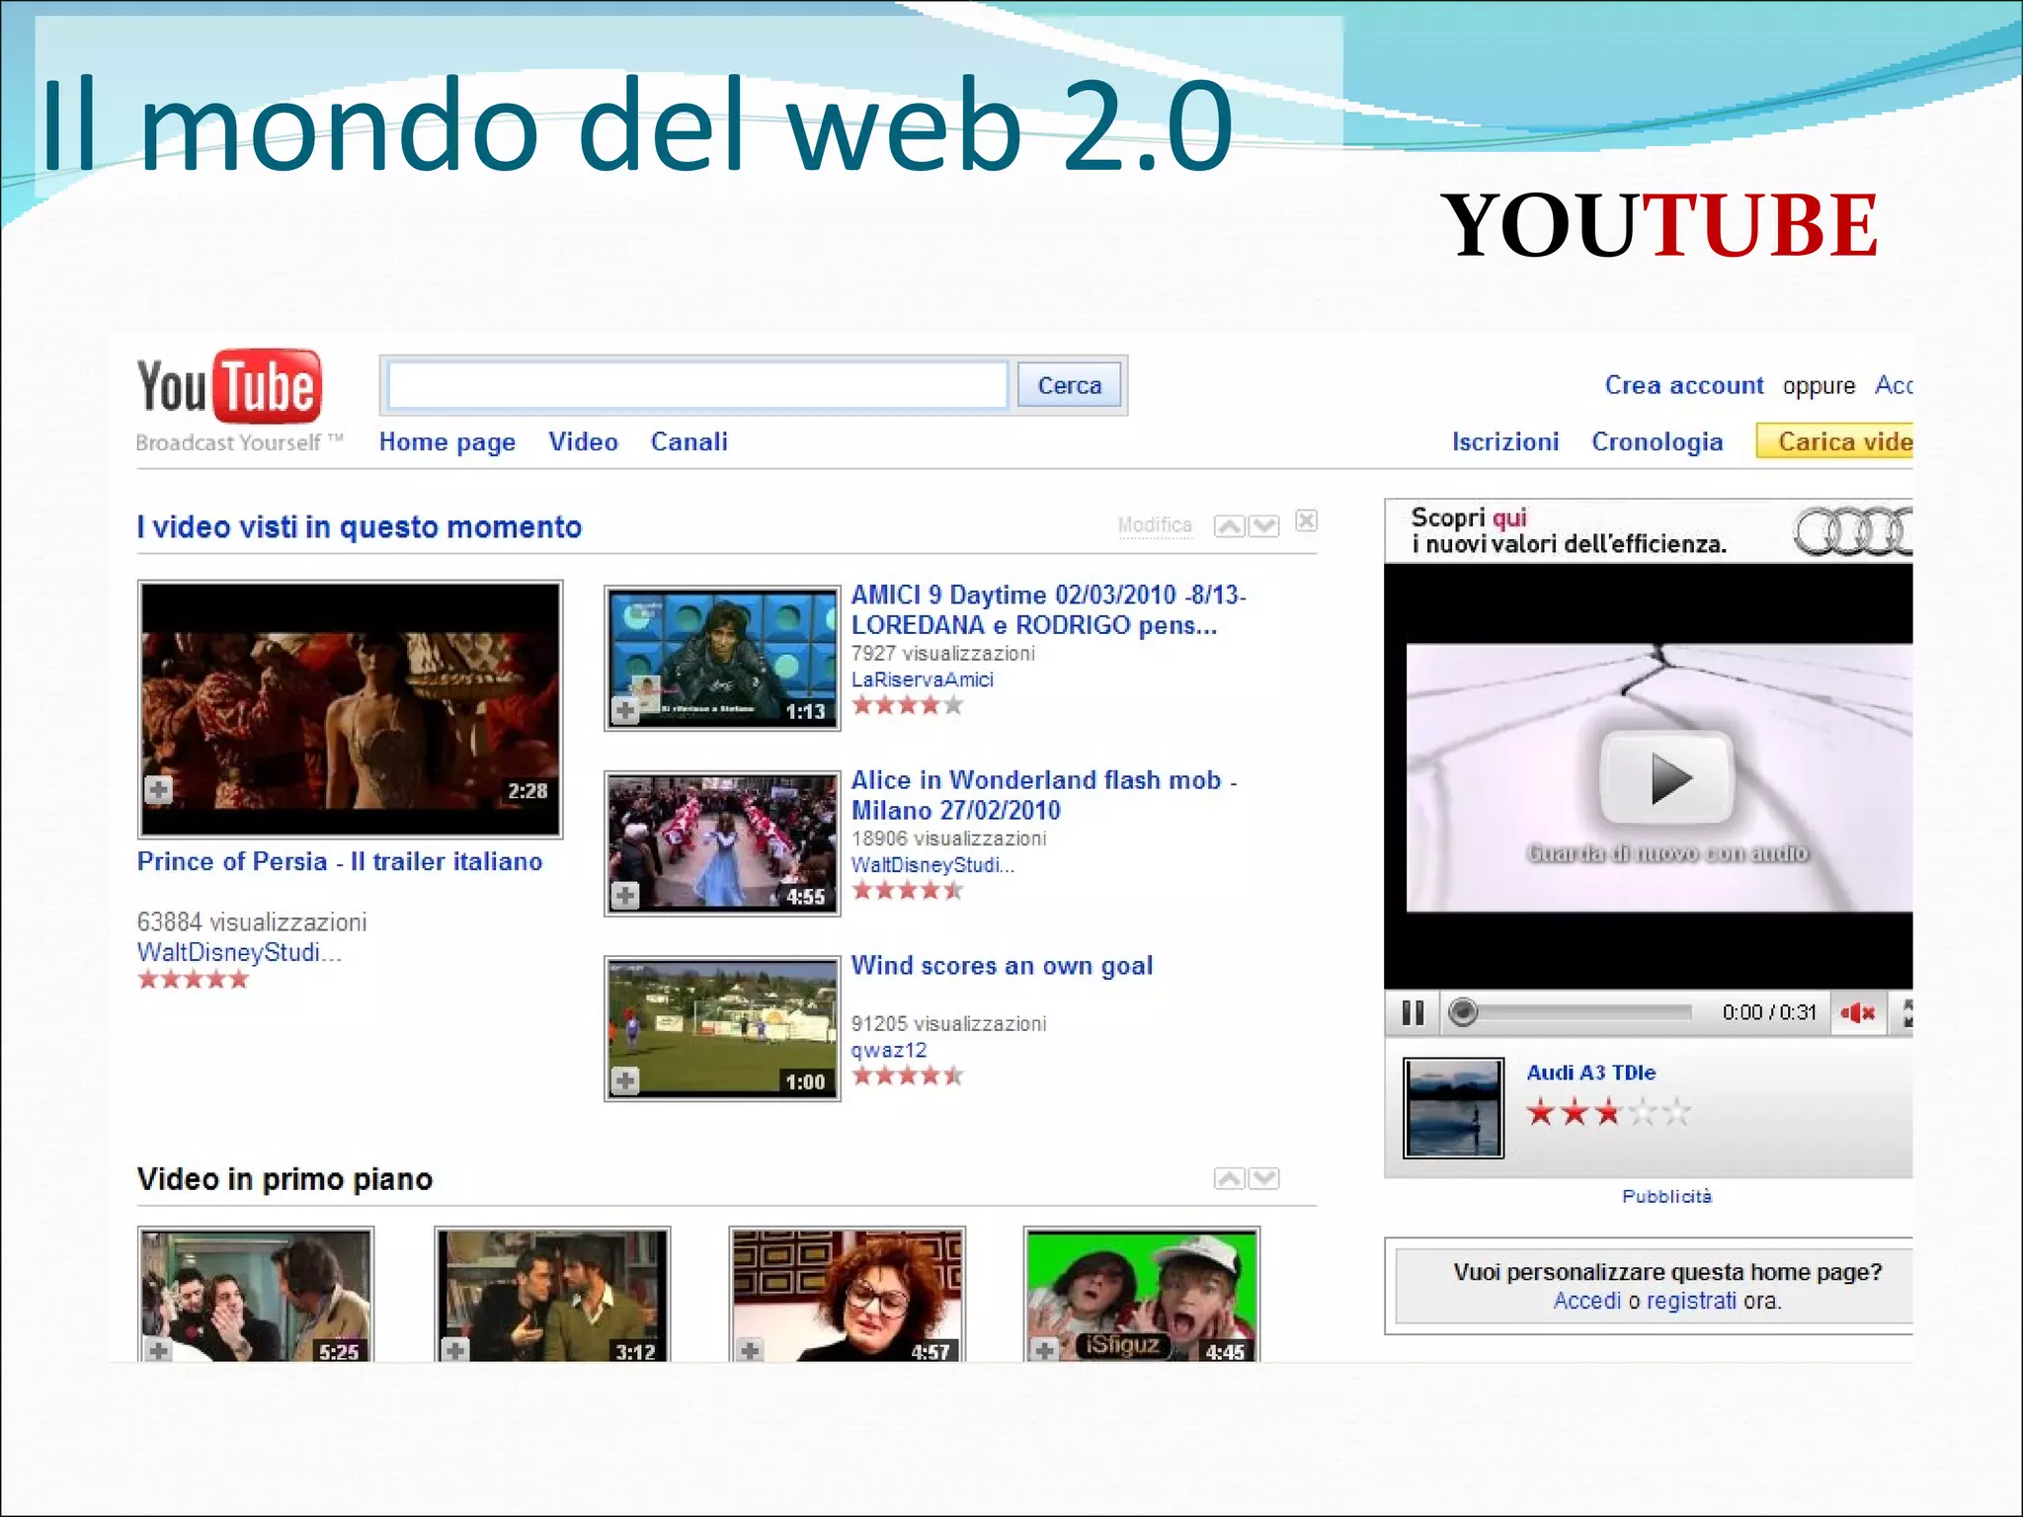The width and height of the screenshot is (2023, 1517).
Task: Move 'Video in primo piano' section up
Action: (1230, 1178)
